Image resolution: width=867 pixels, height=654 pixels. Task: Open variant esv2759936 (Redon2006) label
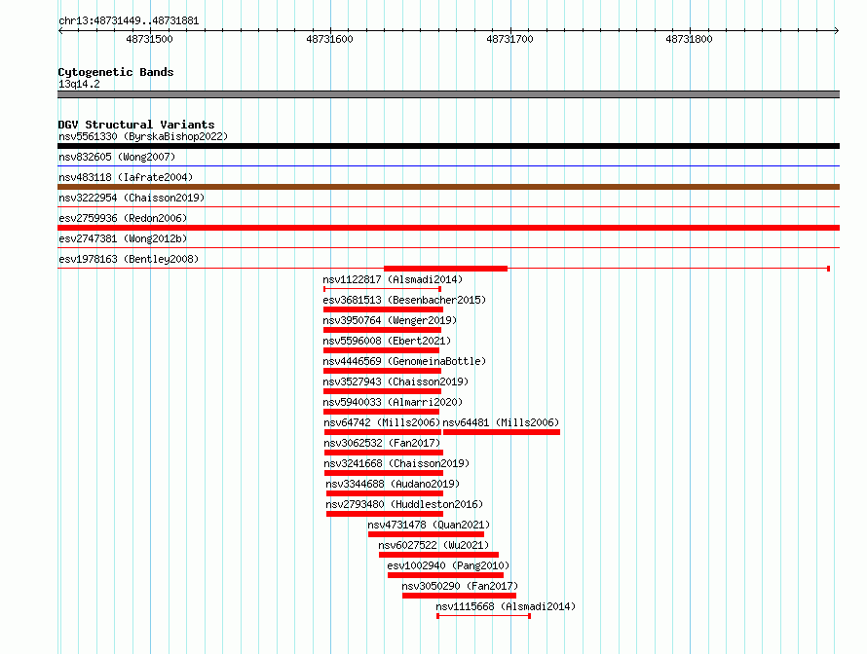click(x=123, y=218)
